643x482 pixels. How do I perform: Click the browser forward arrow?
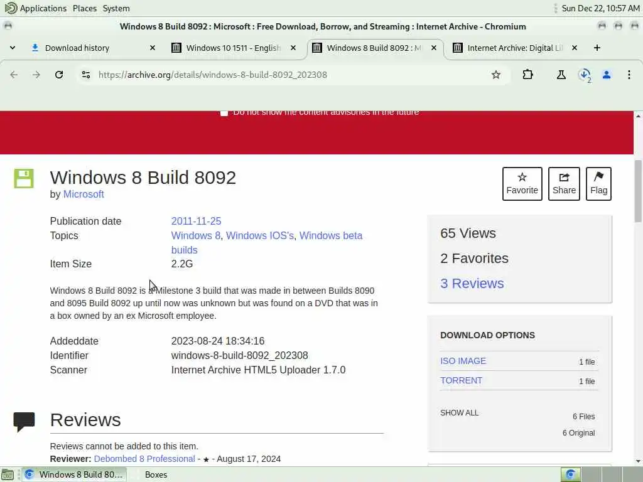36,75
